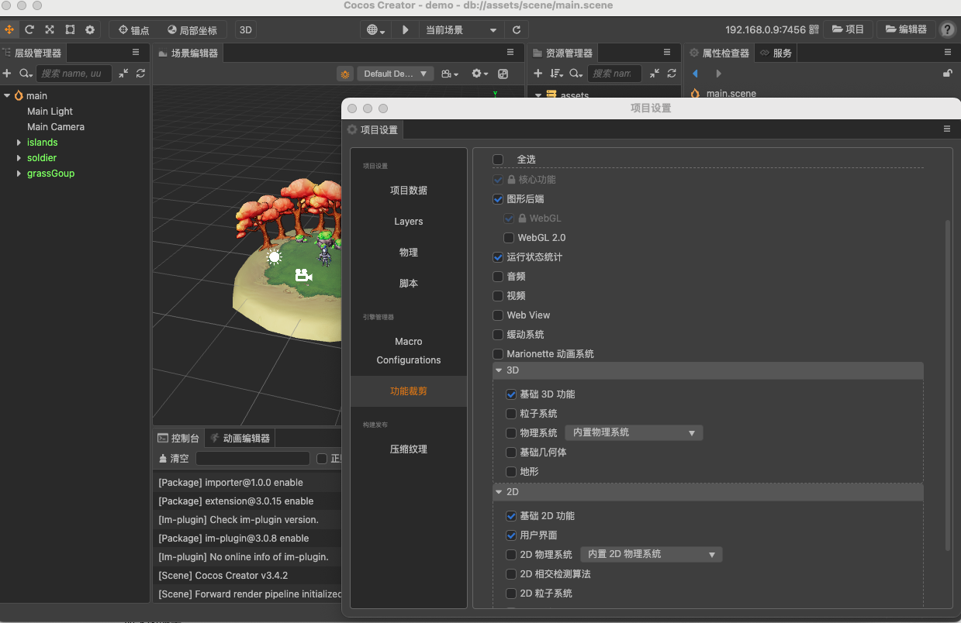Screen dimensions: 961x623
Task: Open the 当前场景 scene dropdown
Action: (x=461, y=29)
